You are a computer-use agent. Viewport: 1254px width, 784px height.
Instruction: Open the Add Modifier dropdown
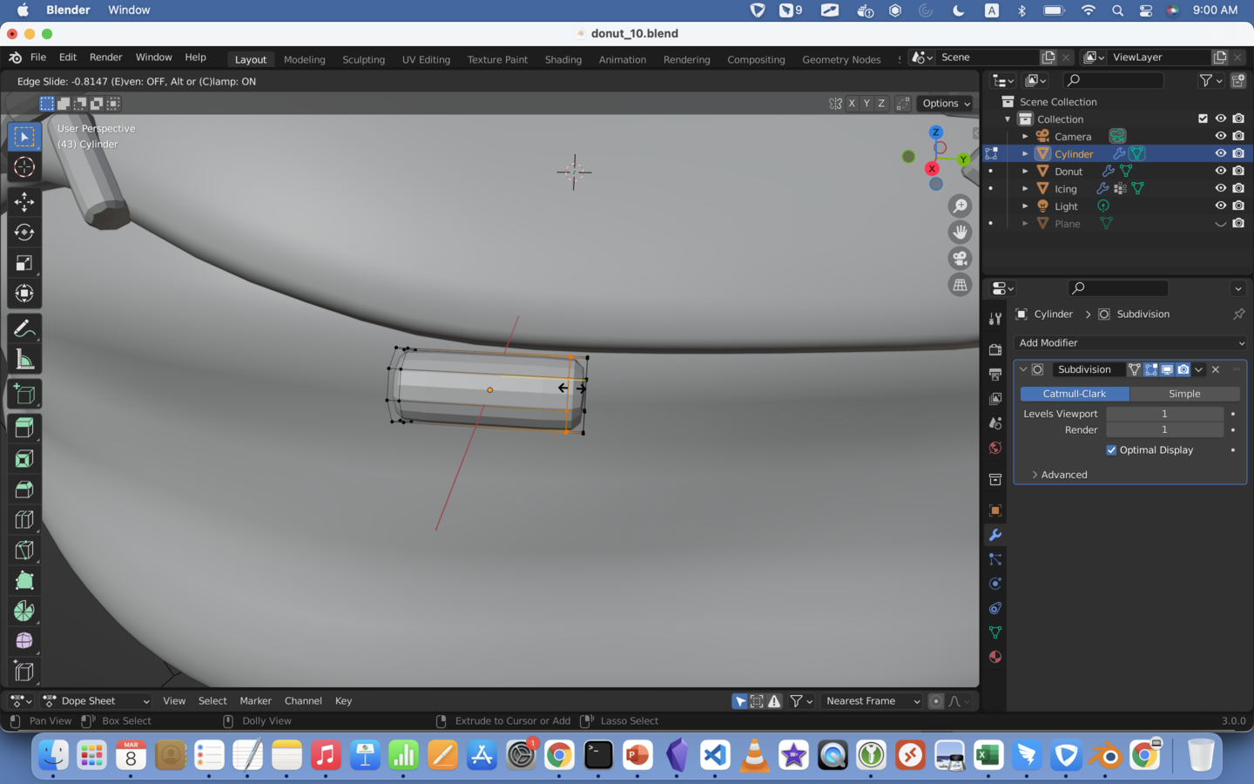1130,343
